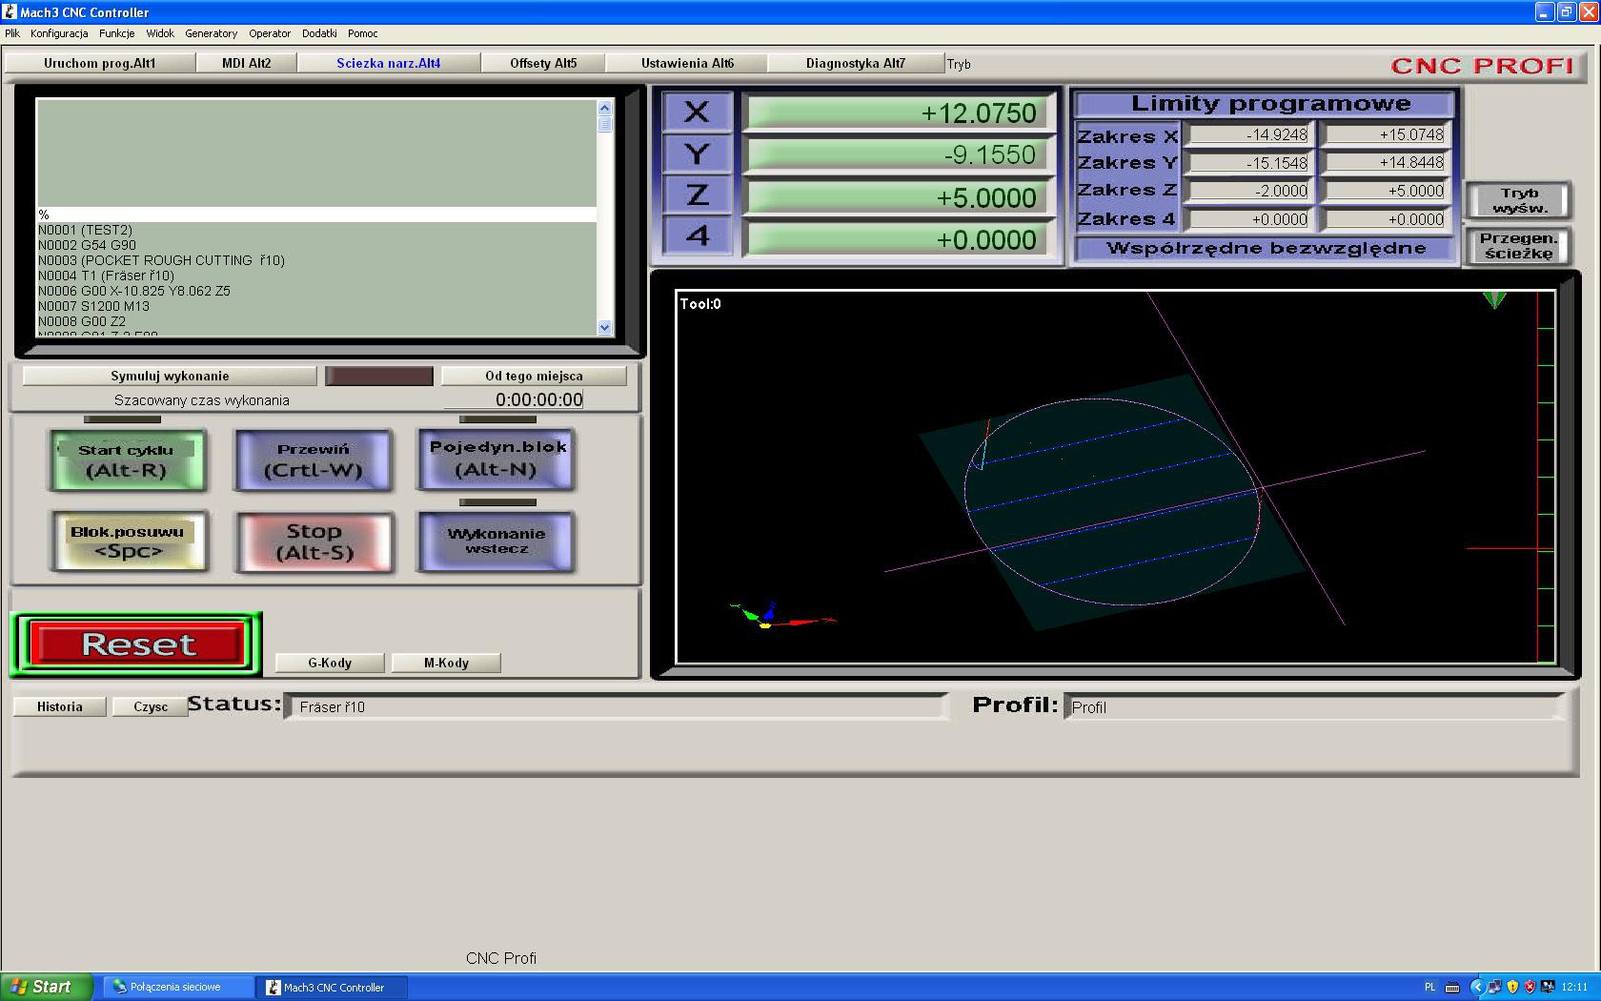Click Zakres X maximum +15.0748 field
Image resolution: width=1601 pixels, height=1001 pixels.
click(1386, 135)
